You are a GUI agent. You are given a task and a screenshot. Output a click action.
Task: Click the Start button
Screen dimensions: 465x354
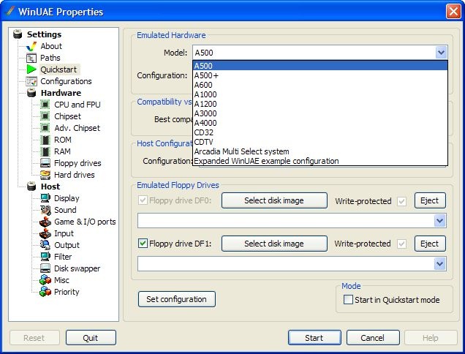(x=314, y=338)
